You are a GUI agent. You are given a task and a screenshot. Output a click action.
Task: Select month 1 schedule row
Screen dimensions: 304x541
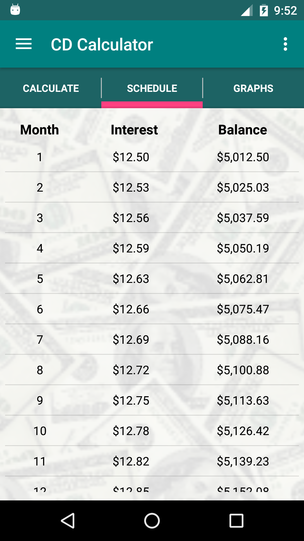[152, 157]
